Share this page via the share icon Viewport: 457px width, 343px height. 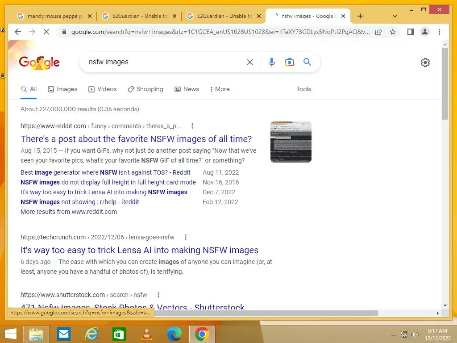[x=378, y=32]
